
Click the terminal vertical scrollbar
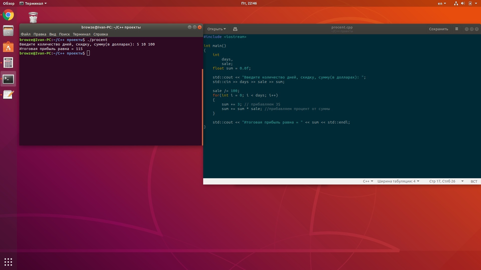pos(202,107)
